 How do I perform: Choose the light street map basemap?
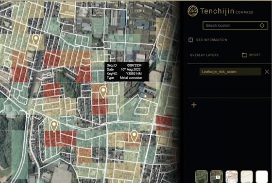[x=247, y=177]
